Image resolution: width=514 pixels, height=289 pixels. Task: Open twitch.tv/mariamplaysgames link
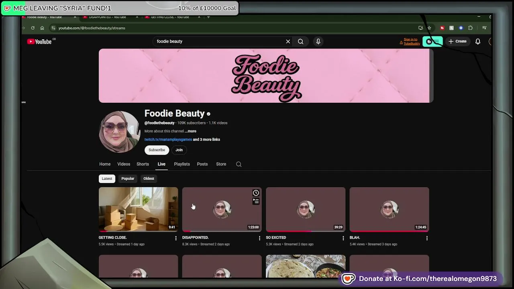tap(168, 140)
